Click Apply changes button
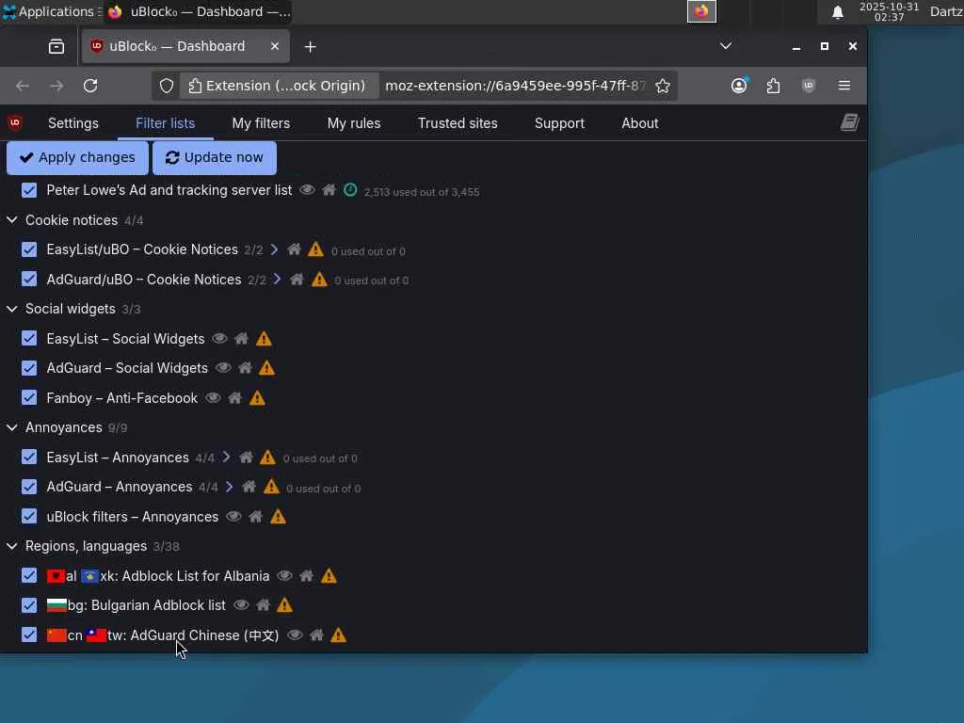Screen dimensions: 964x723 77,158
